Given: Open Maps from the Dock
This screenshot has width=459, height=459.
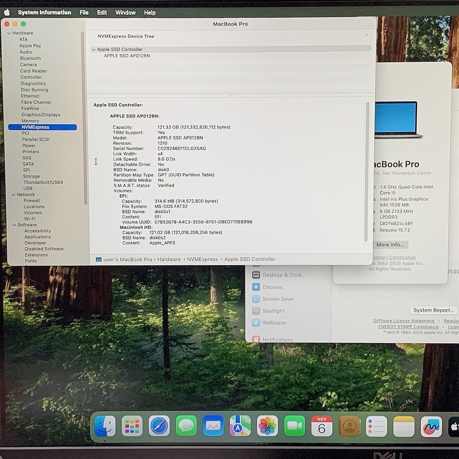Looking at the screenshot, I should 240,426.
